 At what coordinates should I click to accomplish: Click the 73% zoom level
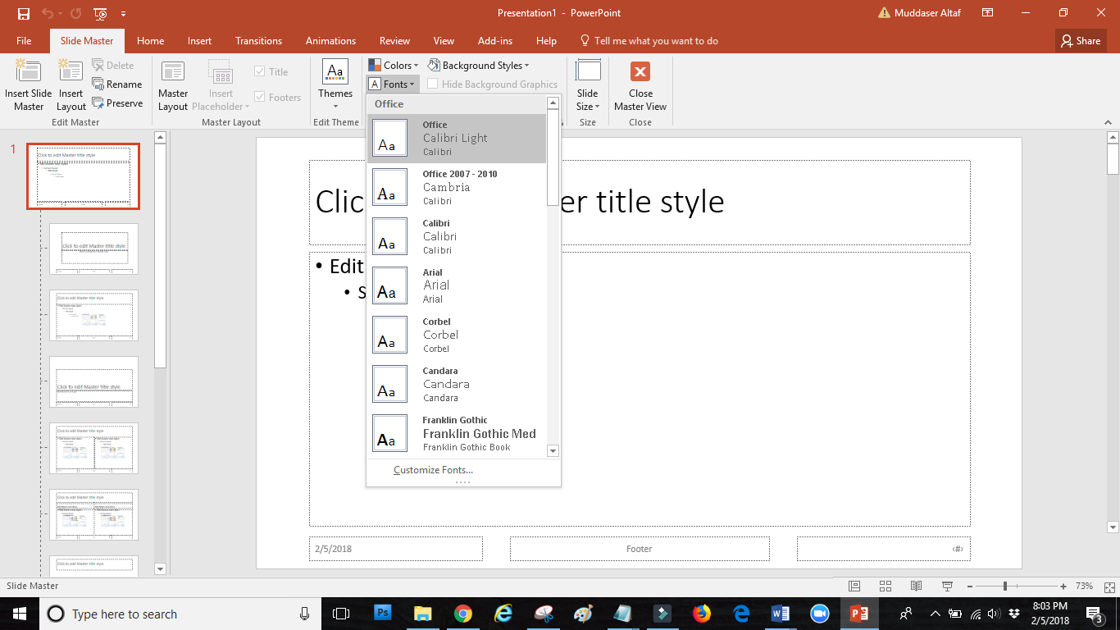point(1084,587)
